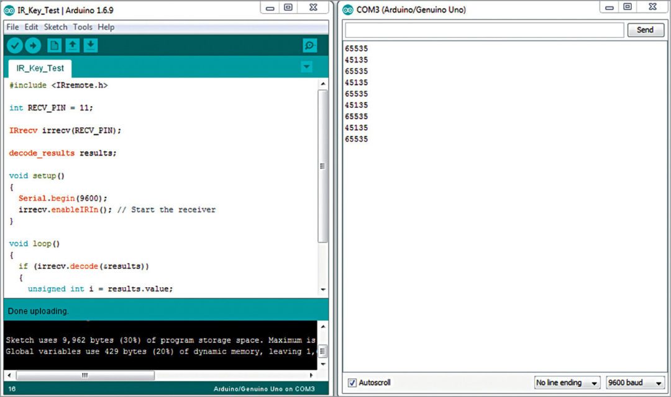Open the File menu
The height and width of the screenshot is (397, 671).
[12, 27]
